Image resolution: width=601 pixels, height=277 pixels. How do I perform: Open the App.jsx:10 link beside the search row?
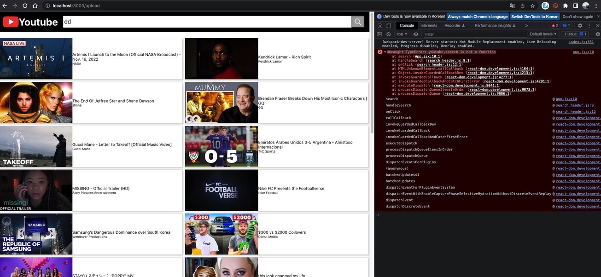[566, 99]
